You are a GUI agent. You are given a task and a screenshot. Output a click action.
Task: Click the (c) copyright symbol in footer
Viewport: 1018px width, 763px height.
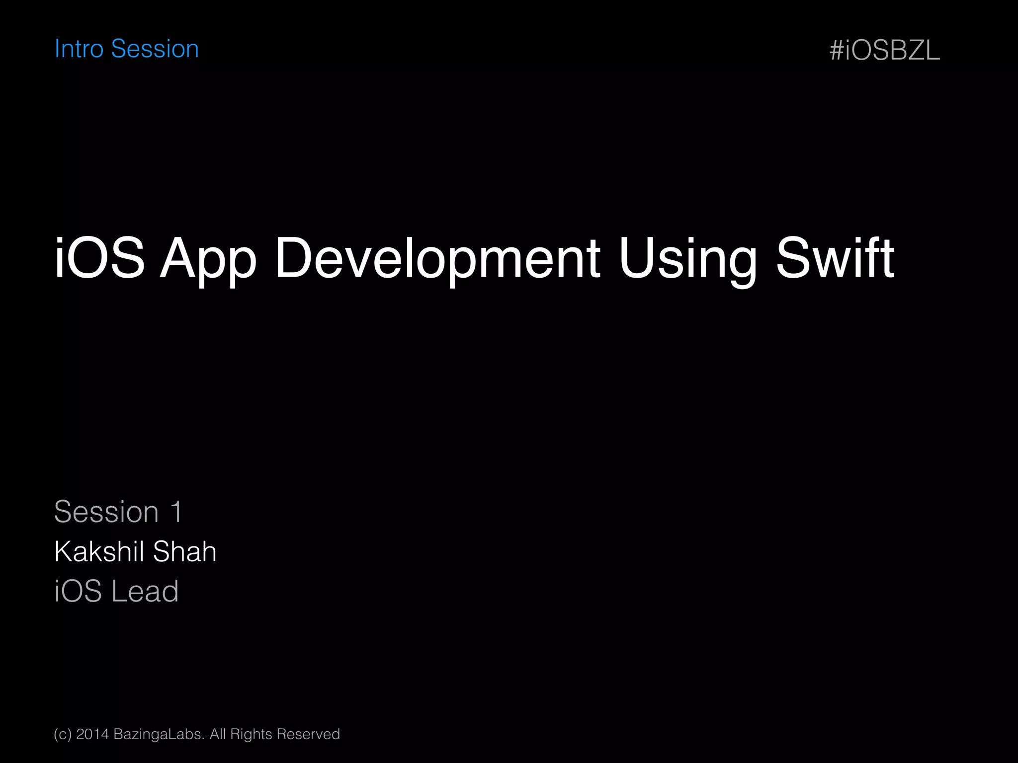pyautogui.click(x=63, y=734)
